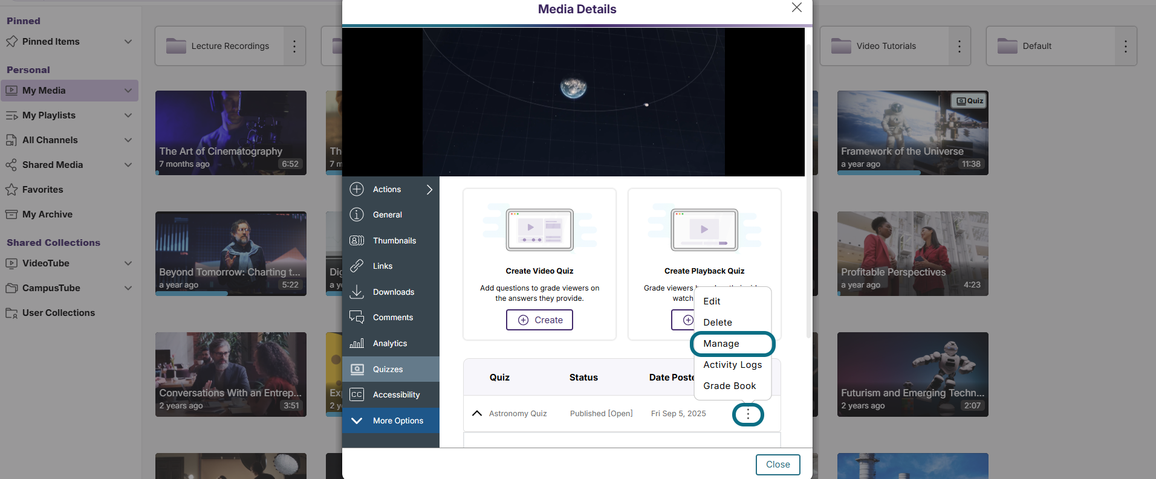Click the Media Details dialog scrollbar
The height and width of the screenshot is (479, 1156).
click(x=808, y=190)
